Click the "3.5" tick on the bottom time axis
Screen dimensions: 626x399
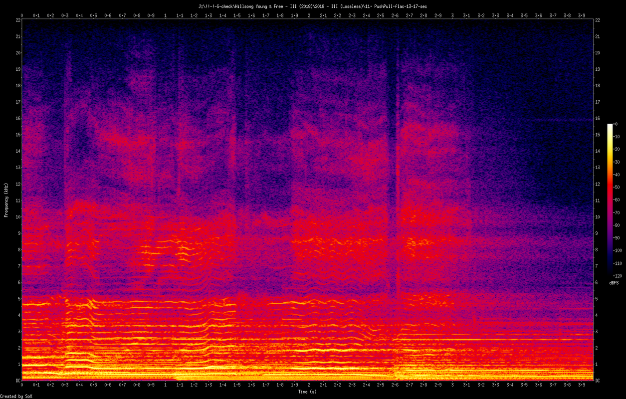(x=524, y=386)
